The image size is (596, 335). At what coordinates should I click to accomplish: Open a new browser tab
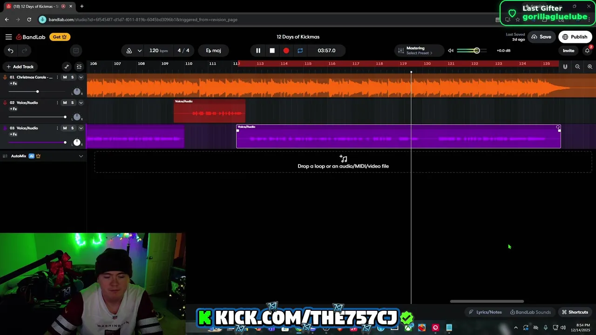point(81,6)
